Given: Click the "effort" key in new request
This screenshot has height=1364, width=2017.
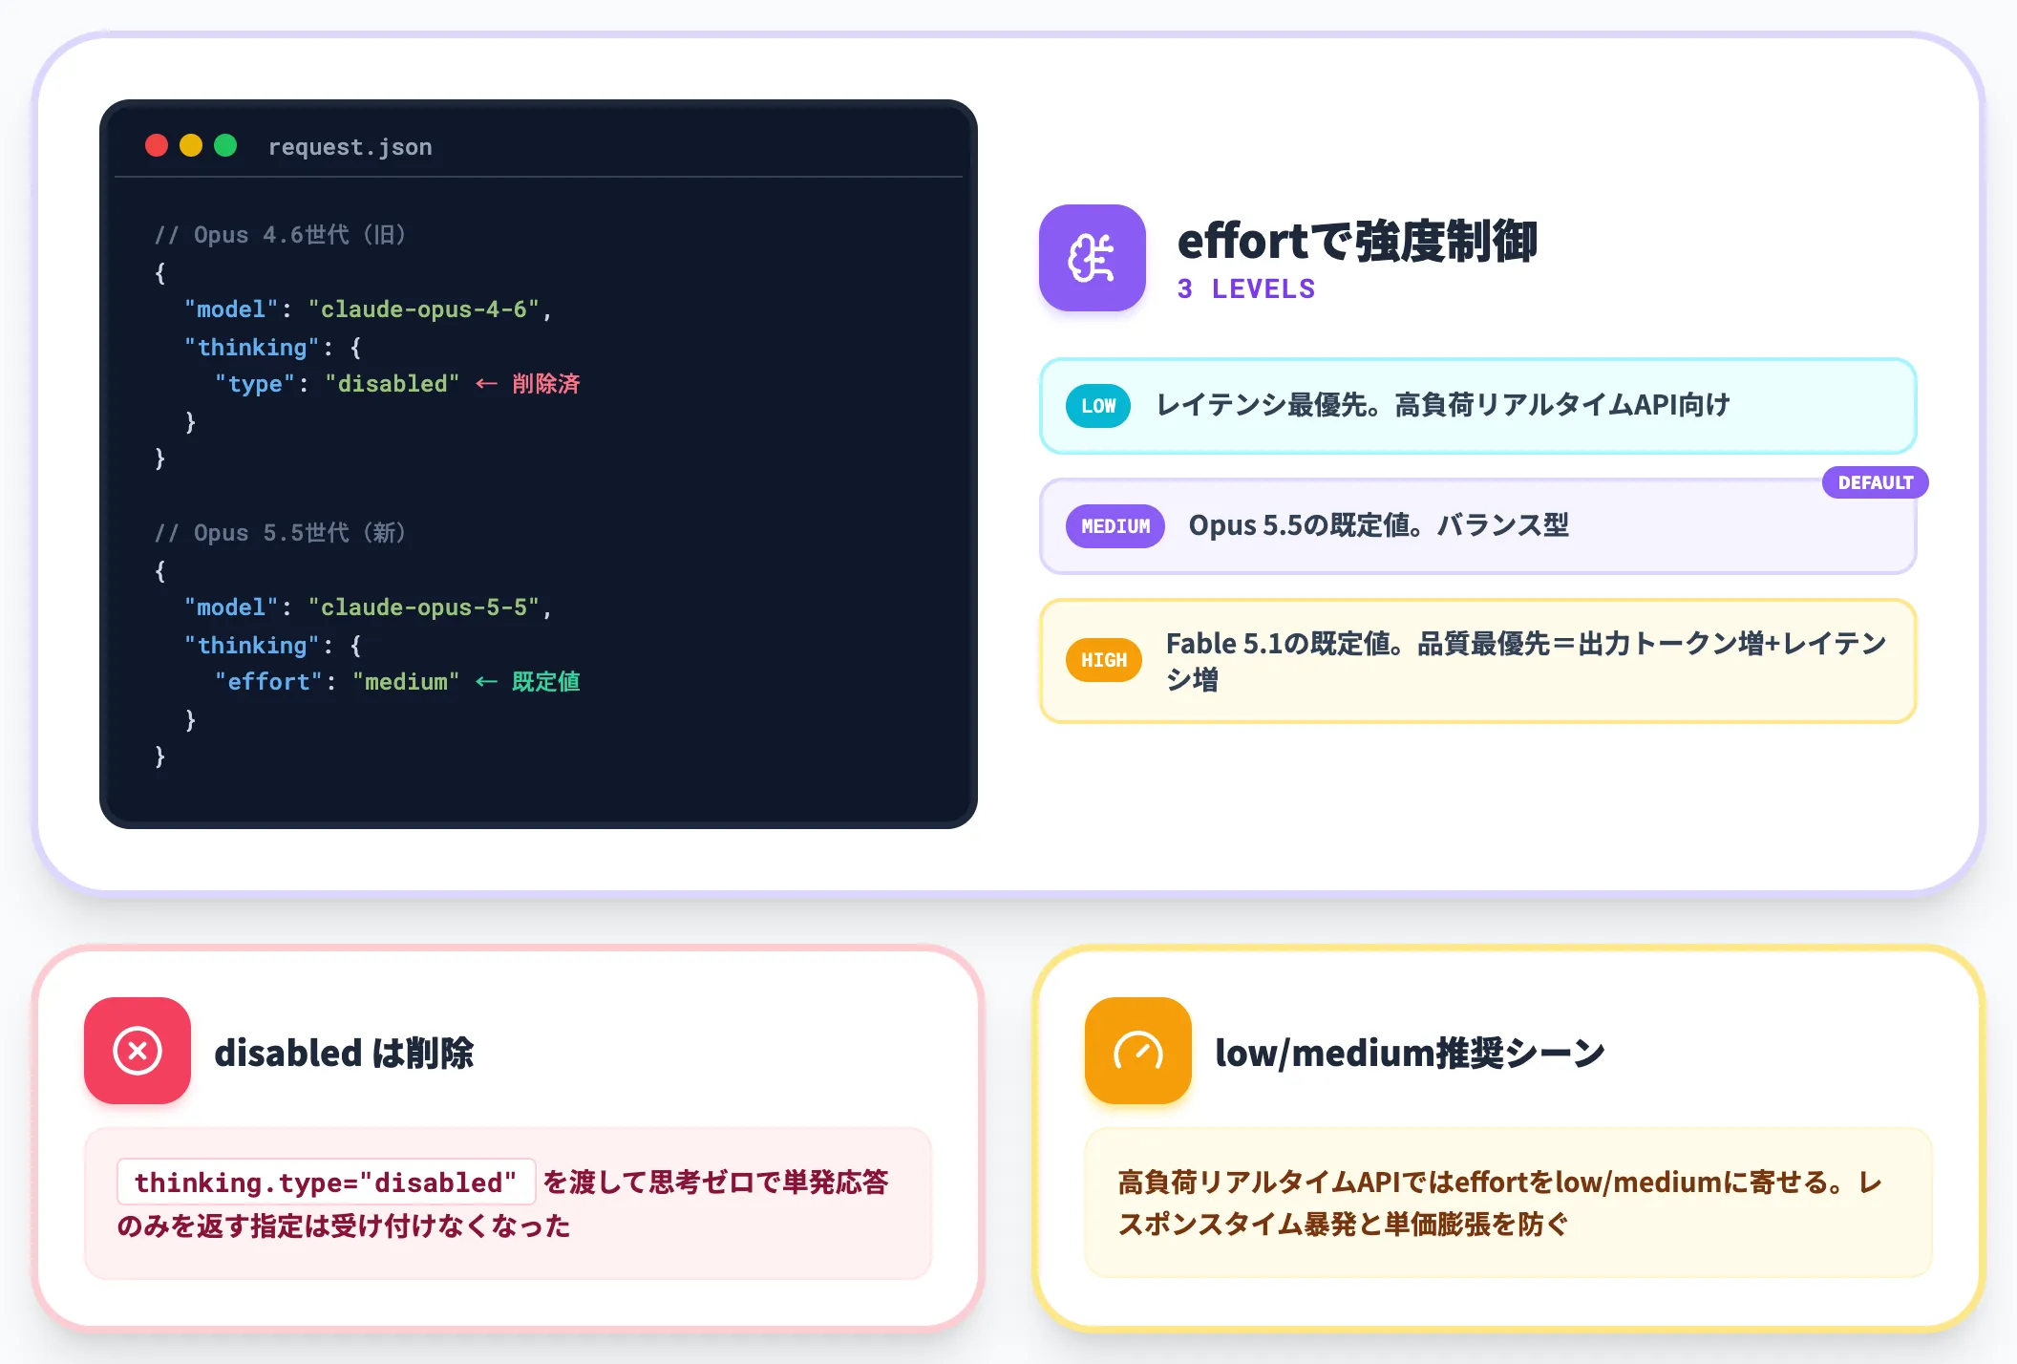Looking at the screenshot, I should click(268, 682).
